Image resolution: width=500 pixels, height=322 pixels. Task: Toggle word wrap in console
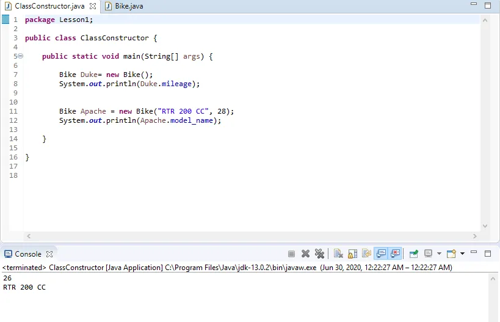pyautogui.click(x=367, y=254)
